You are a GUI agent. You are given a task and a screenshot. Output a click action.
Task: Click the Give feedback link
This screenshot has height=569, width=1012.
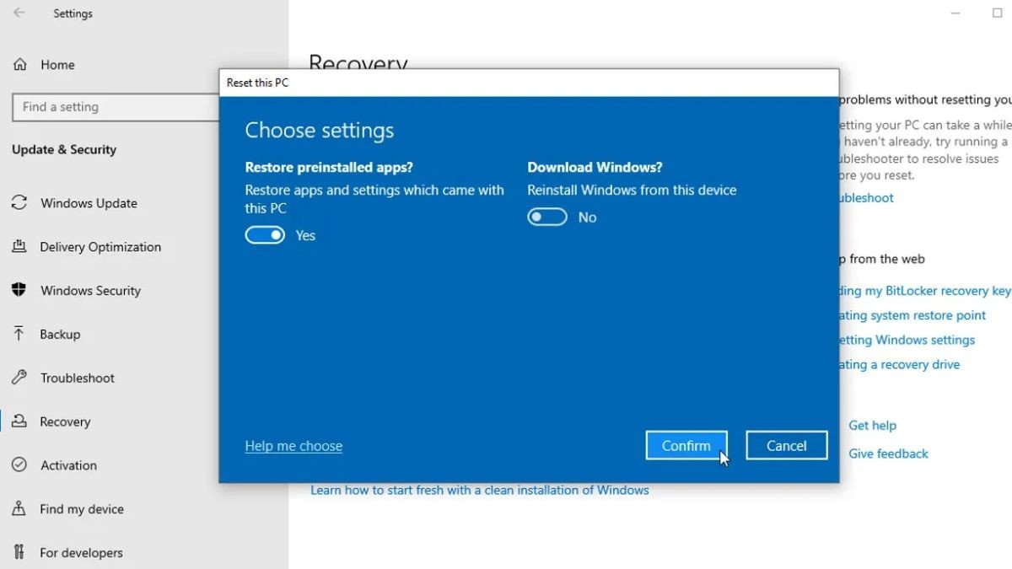tap(887, 454)
